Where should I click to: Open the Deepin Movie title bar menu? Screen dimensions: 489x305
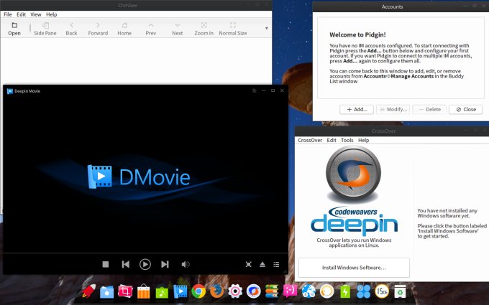point(254,91)
